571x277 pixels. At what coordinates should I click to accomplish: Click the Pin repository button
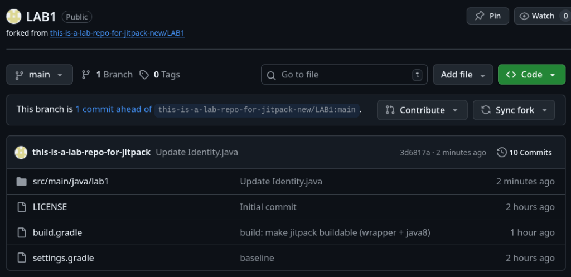[x=487, y=16]
